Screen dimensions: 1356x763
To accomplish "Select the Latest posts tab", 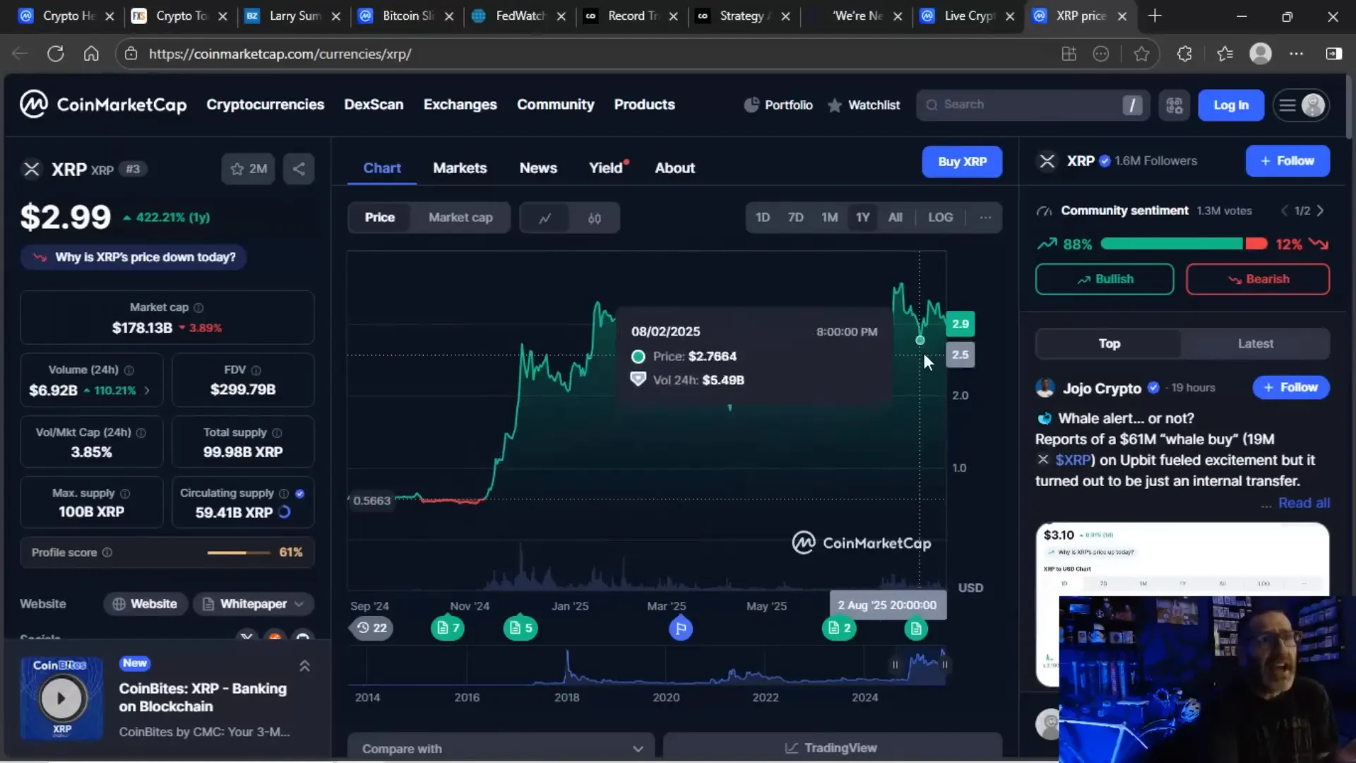I will (1255, 344).
